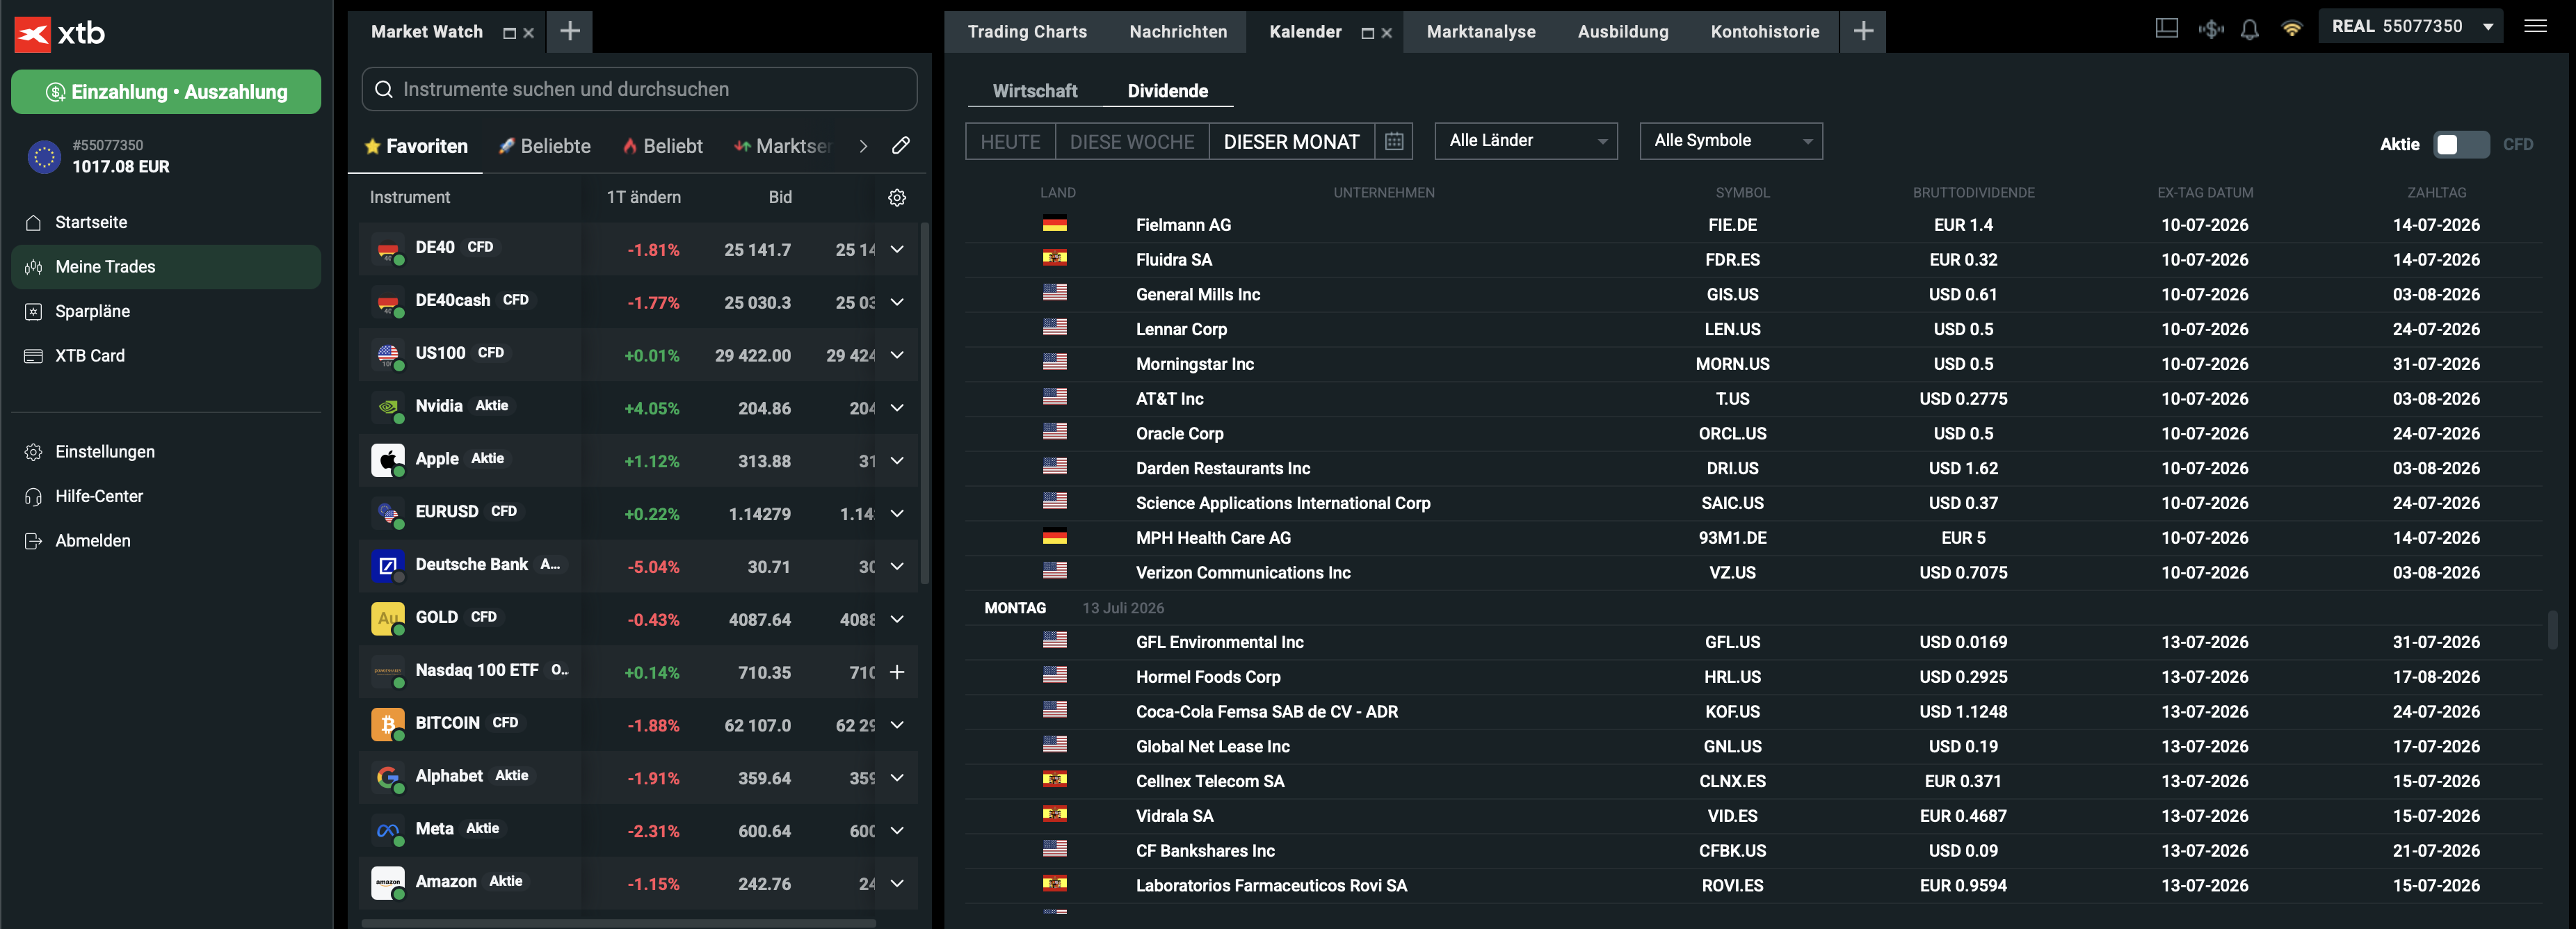
Task: Select the HEUTE time filter
Action: (1010, 142)
